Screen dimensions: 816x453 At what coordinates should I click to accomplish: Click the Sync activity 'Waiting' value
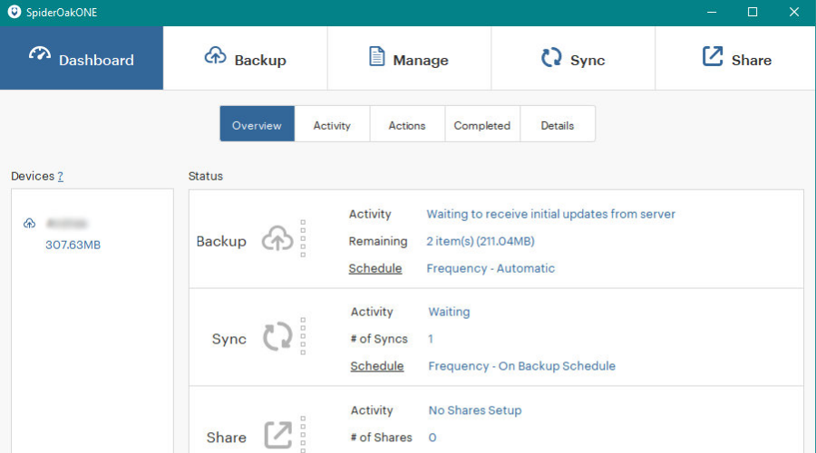(x=449, y=312)
